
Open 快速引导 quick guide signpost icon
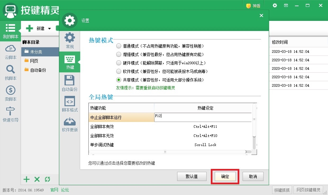(10, 111)
